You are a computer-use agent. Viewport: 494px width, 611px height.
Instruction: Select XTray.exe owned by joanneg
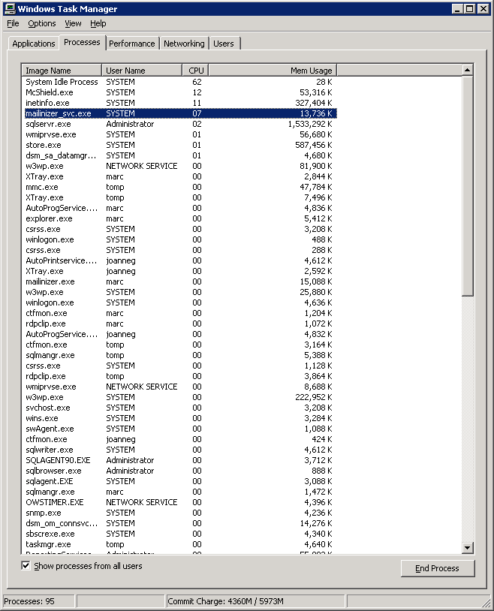point(179,271)
